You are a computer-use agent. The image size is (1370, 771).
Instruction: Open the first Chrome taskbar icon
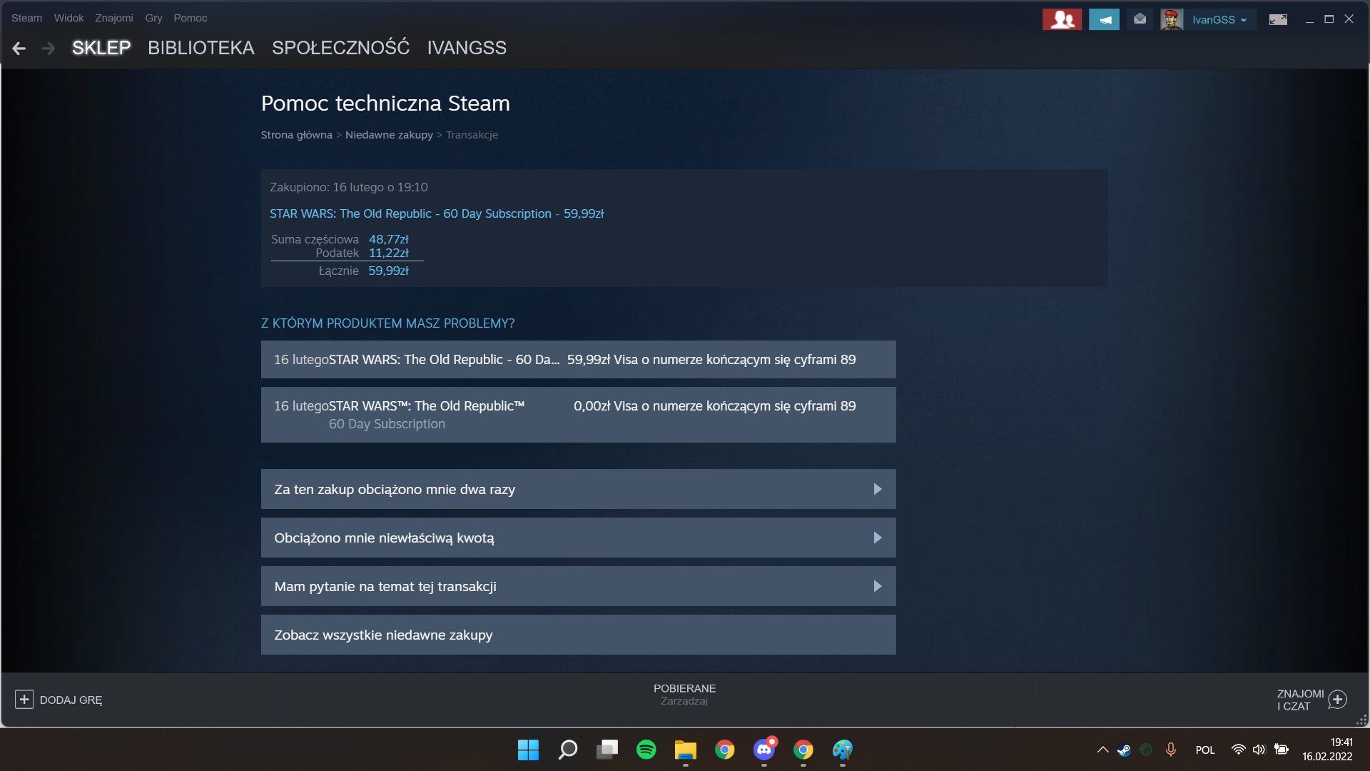(725, 750)
